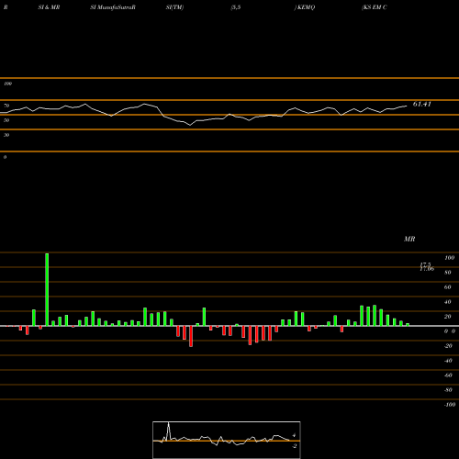Click the 'SI(TM)' header label
Screen dimensions: 459x459
(174, 7)
